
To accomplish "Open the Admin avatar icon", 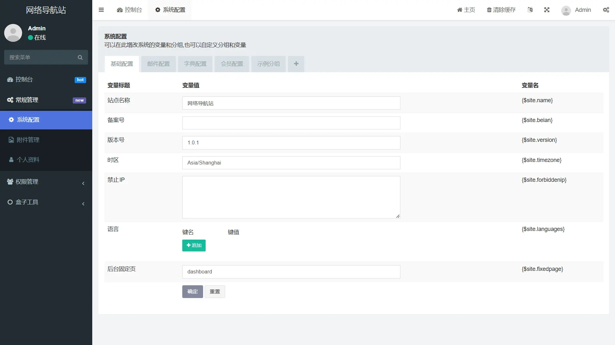I will (566, 10).
